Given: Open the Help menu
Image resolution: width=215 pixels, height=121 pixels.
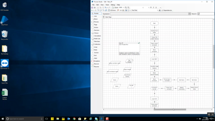Looking at the screenshot, I should [x=118, y=5].
